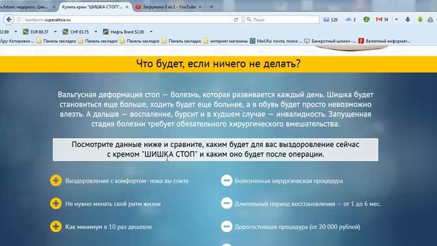
Task: Click the minus icon beside Длительный период восстановления
Action: click(x=227, y=204)
